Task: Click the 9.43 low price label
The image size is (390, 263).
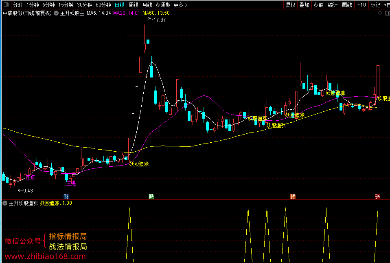Action: click(x=28, y=191)
